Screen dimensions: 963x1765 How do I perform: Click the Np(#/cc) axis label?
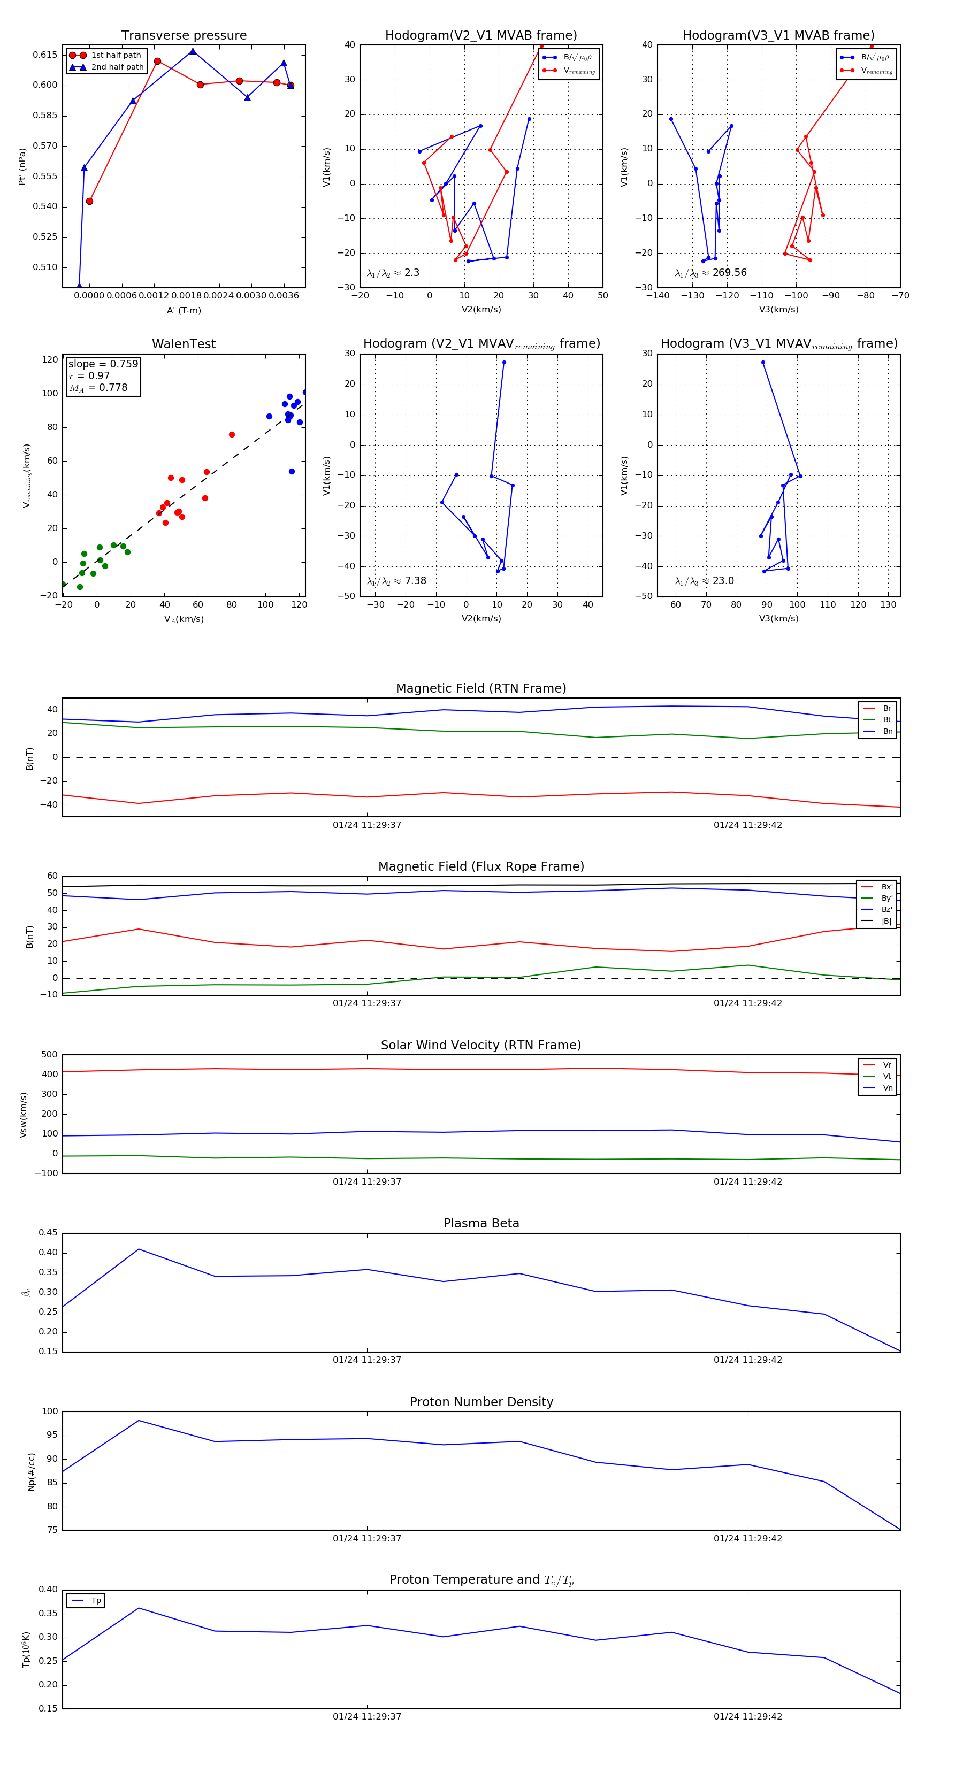31,1472
